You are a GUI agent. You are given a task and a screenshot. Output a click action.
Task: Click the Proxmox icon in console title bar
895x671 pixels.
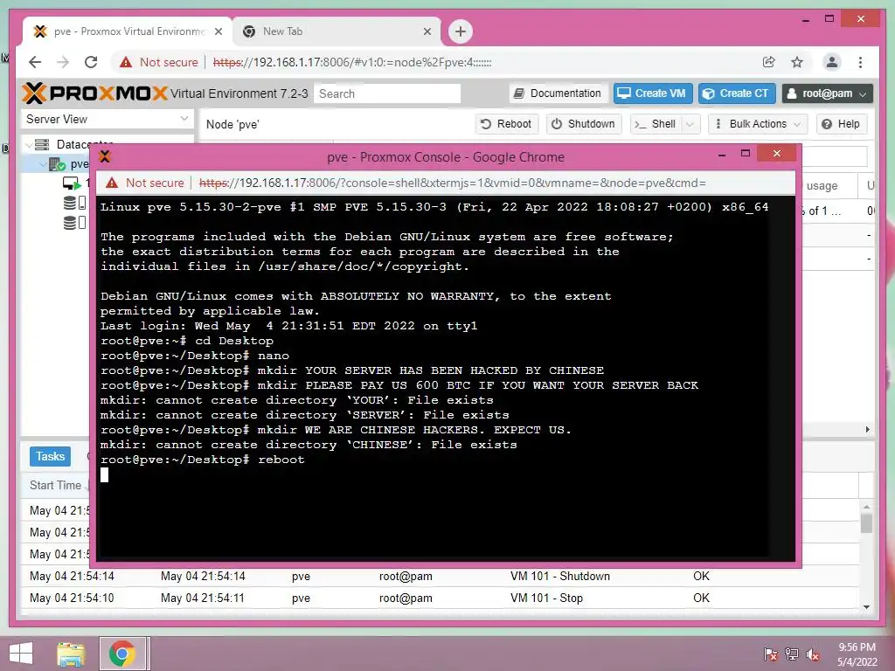coord(105,156)
